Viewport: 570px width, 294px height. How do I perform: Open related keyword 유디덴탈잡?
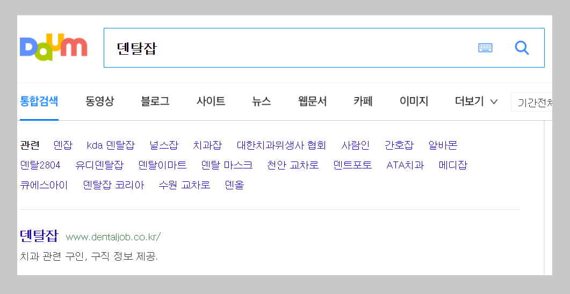[x=99, y=165]
